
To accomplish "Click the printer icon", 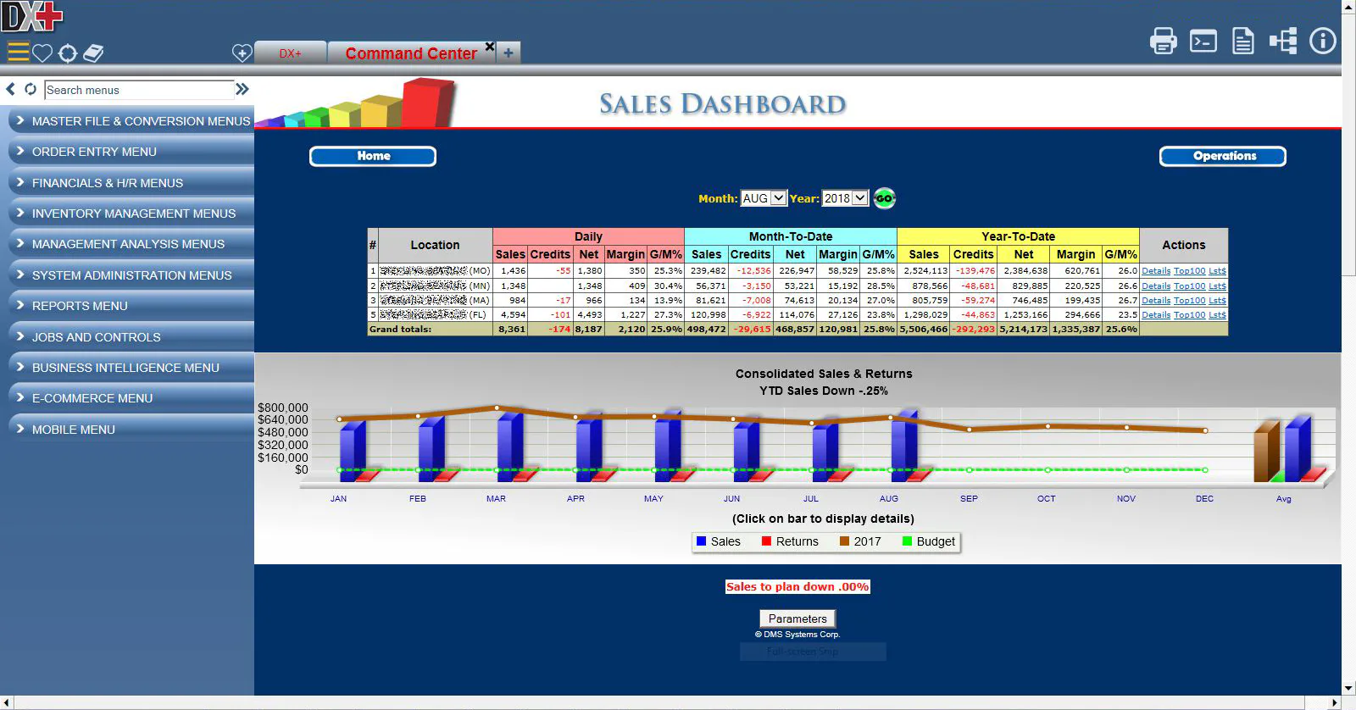I will [x=1163, y=41].
